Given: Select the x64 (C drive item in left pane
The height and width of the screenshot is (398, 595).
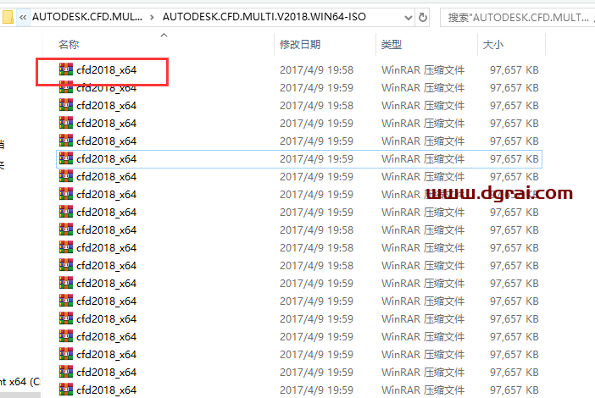Looking at the screenshot, I should pyautogui.click(x=19, y=382).
